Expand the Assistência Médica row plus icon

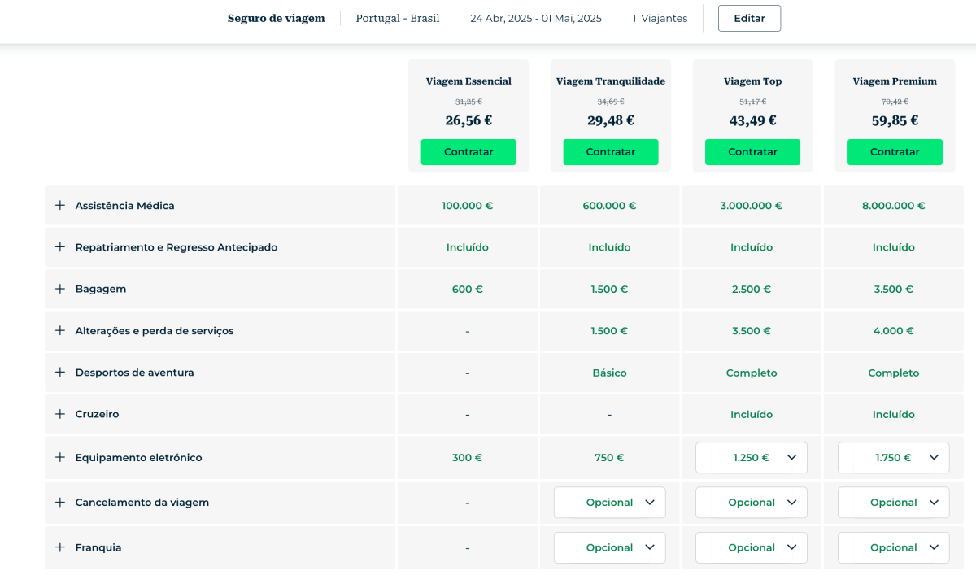59,206
